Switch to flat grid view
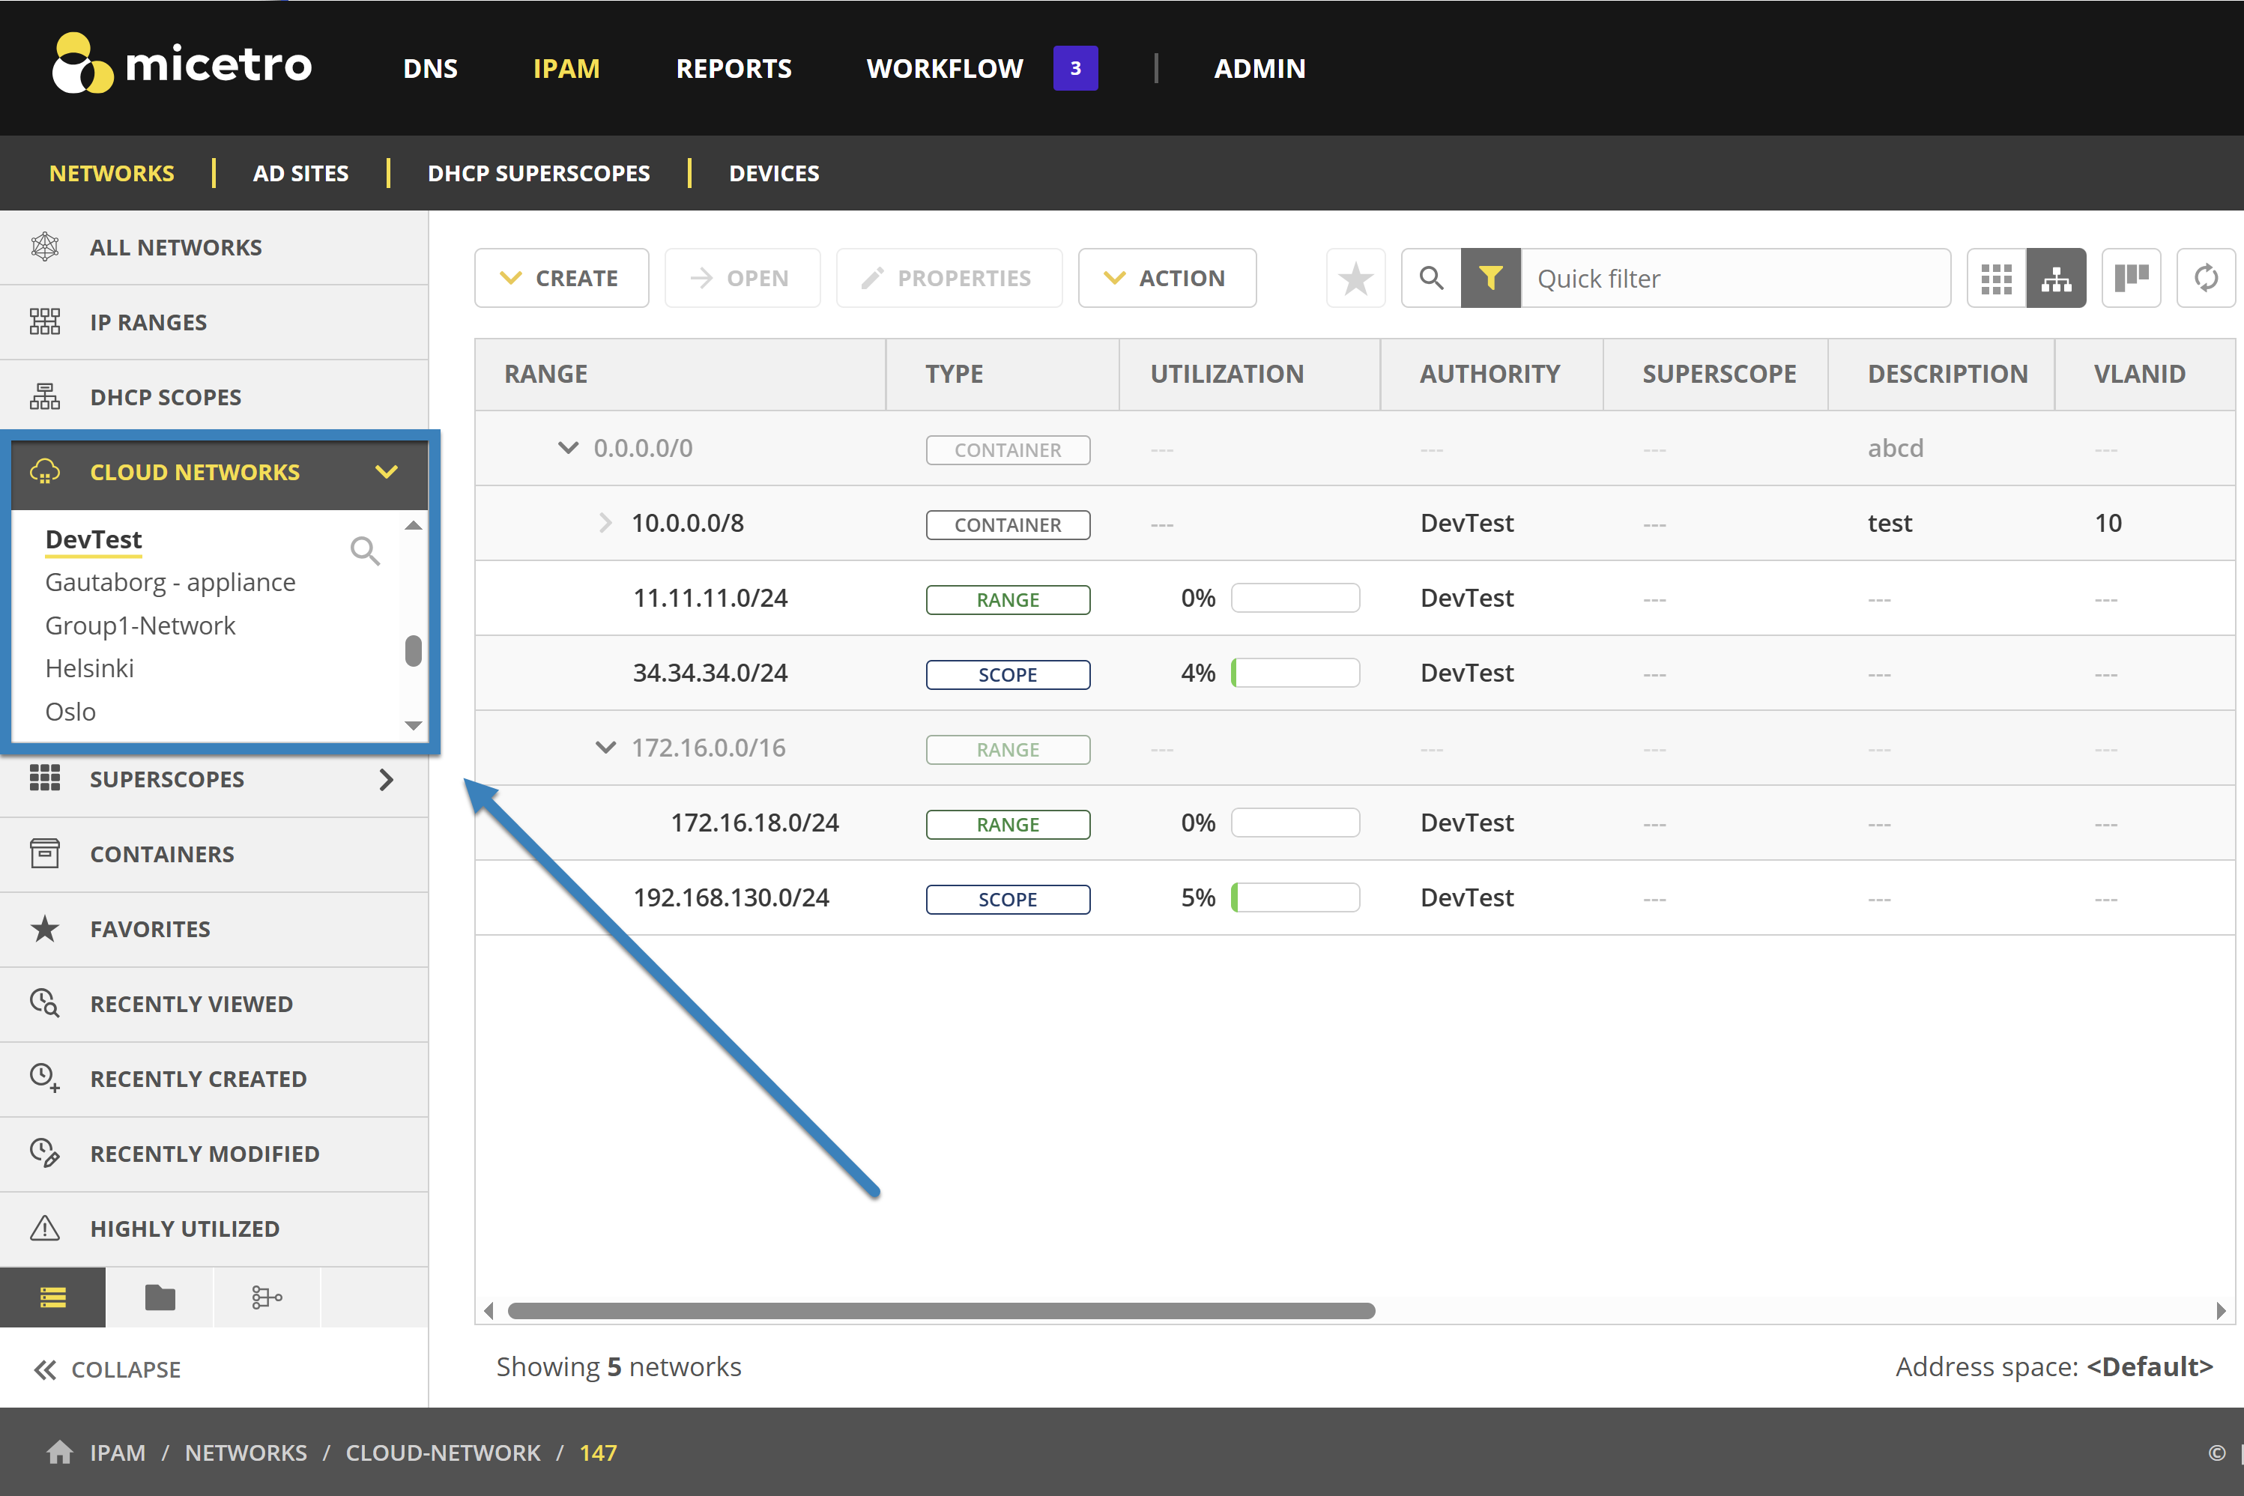This screenshot has height=1496, width=2244. click(x=1996, y=279)
